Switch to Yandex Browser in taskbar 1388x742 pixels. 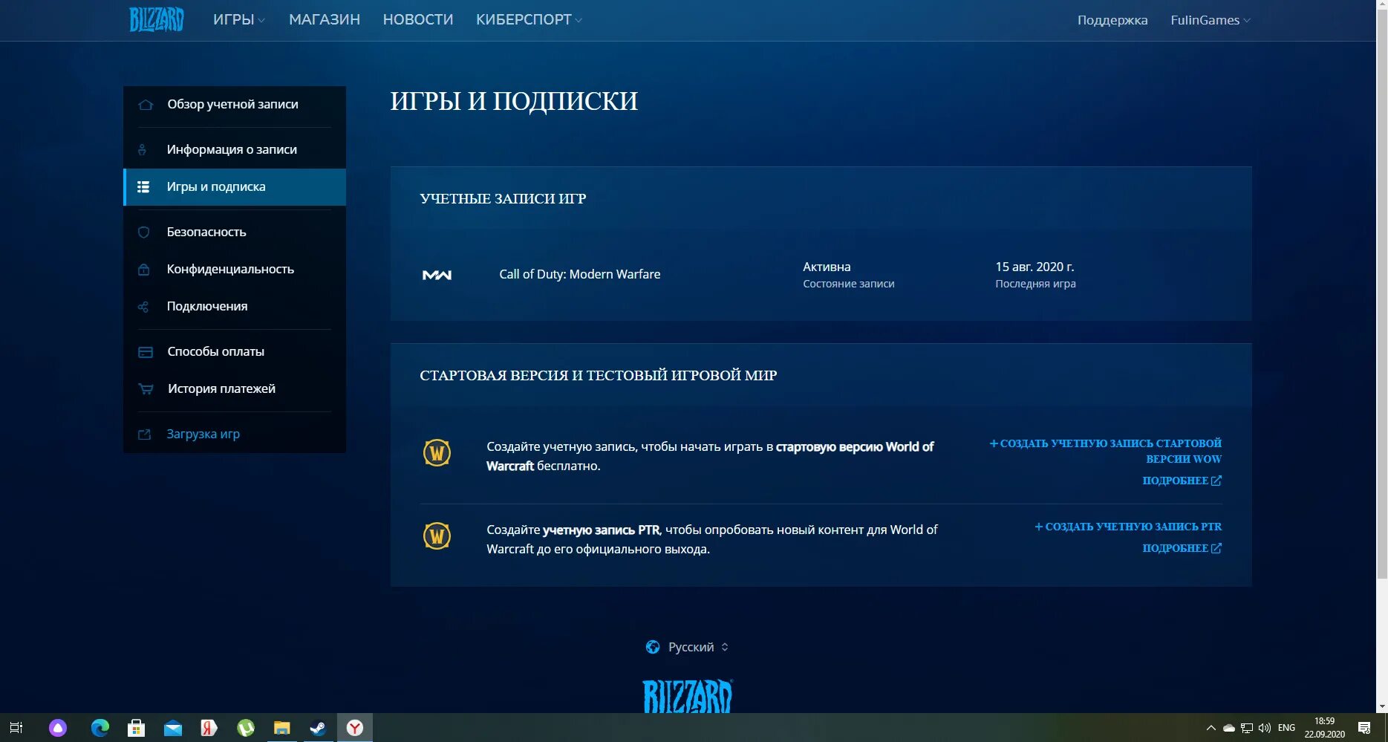[x=355, y=728]
